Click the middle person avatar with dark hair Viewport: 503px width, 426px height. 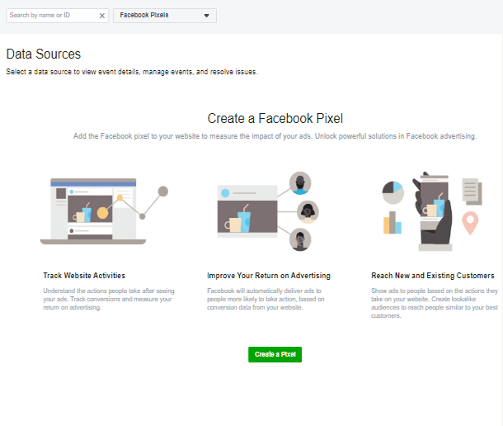(x=308, y=211)
